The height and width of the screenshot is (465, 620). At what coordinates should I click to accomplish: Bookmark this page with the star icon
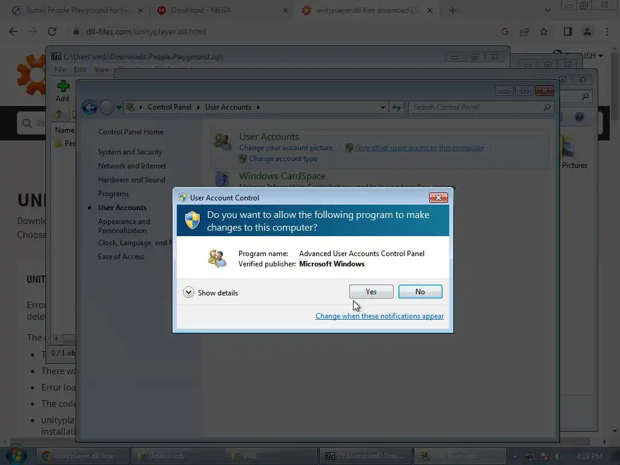point(544,31)
